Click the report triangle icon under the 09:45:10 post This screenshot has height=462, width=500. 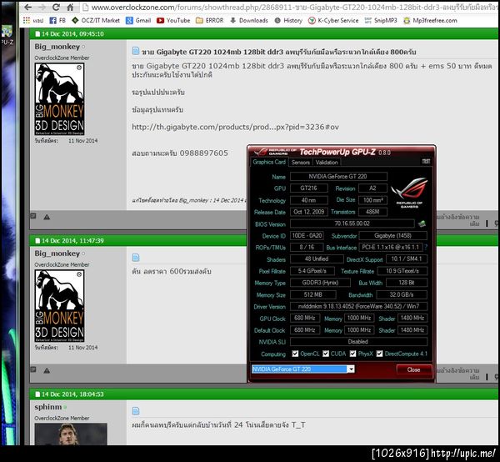(47, 217)
